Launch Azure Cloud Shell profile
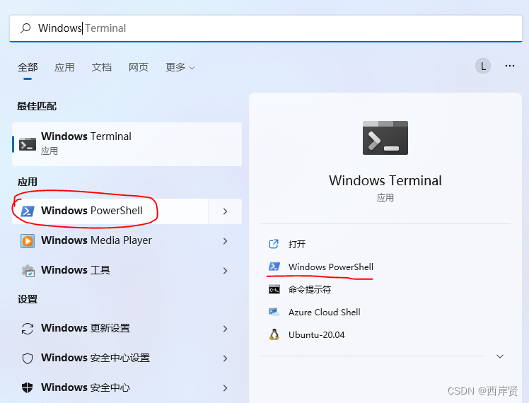The height and width of the screenshot is (403, 529). (x=324, y=313)
